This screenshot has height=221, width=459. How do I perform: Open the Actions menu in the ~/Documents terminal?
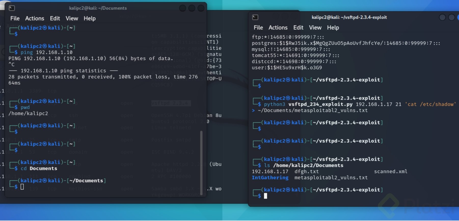[x=35, y=18]
